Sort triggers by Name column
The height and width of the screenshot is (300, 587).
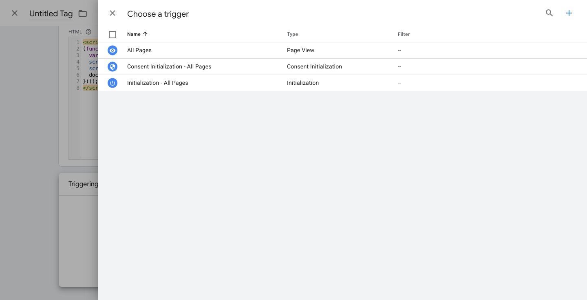[137, 34]
